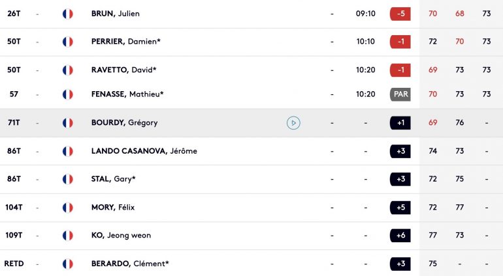Click the flag icon for FENASSE, Mathieu
The image size is (503, 276).
click(x=68, y=94)
